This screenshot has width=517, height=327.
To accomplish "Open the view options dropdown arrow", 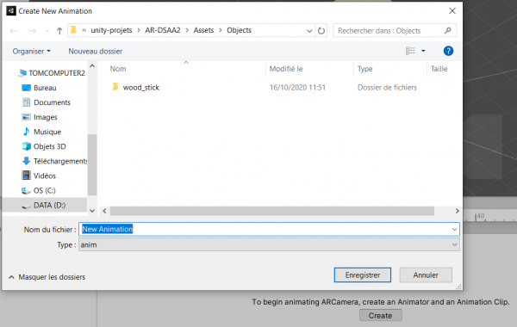I will [423, 51].
